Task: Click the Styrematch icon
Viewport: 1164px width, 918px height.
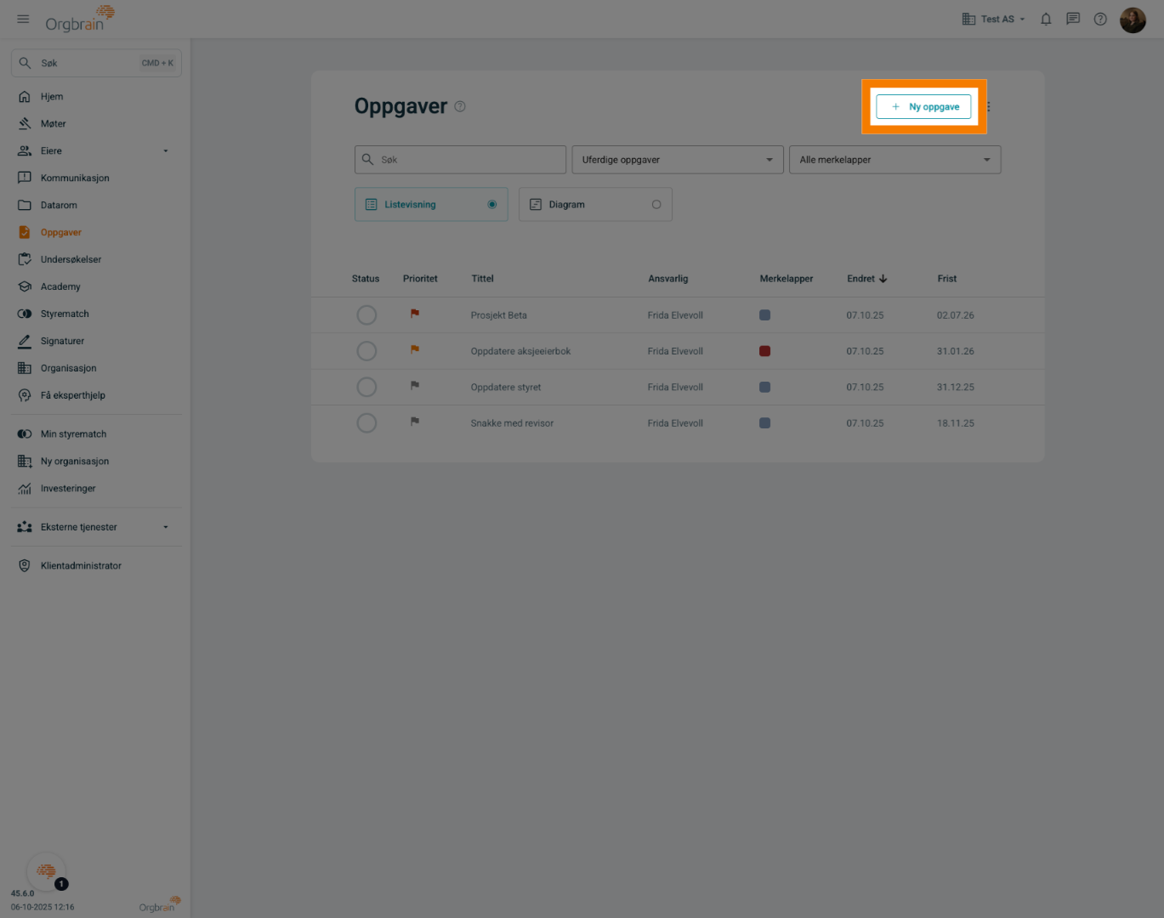Action: 25,314
